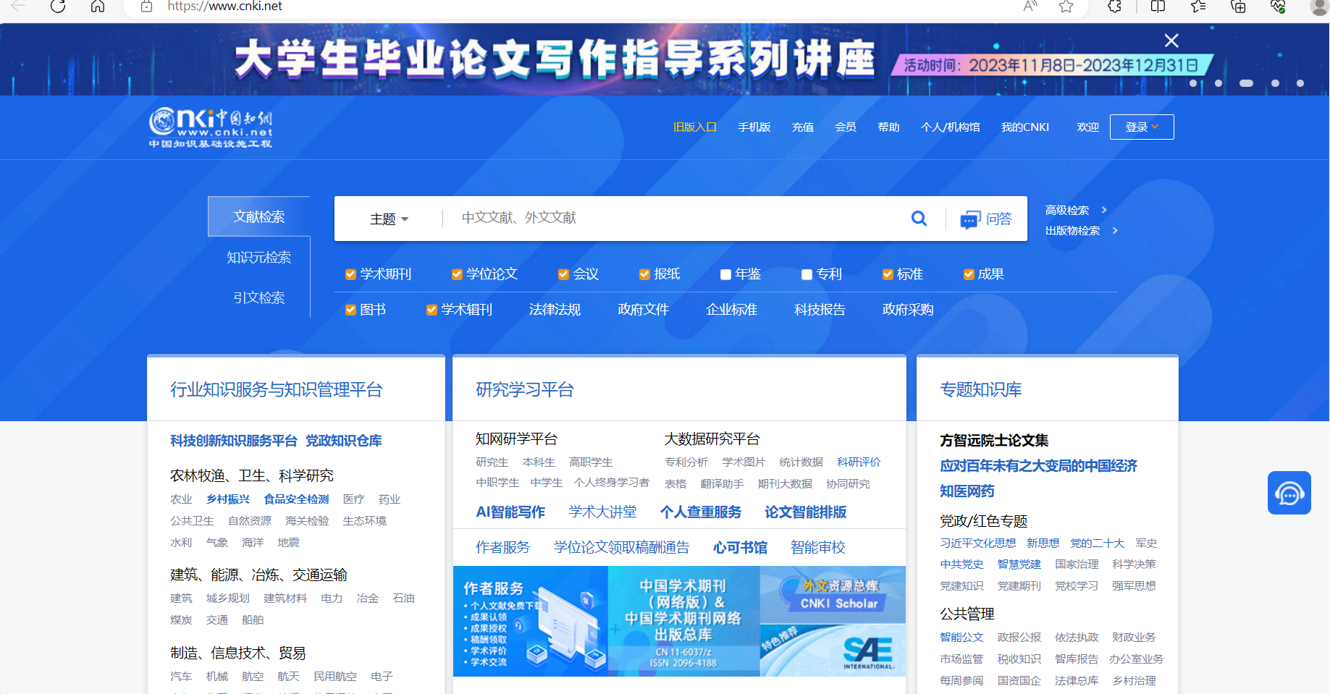Toggle 成果 checkbox
Viewport: 1330px width, 694px height.
tap(969, 274)
